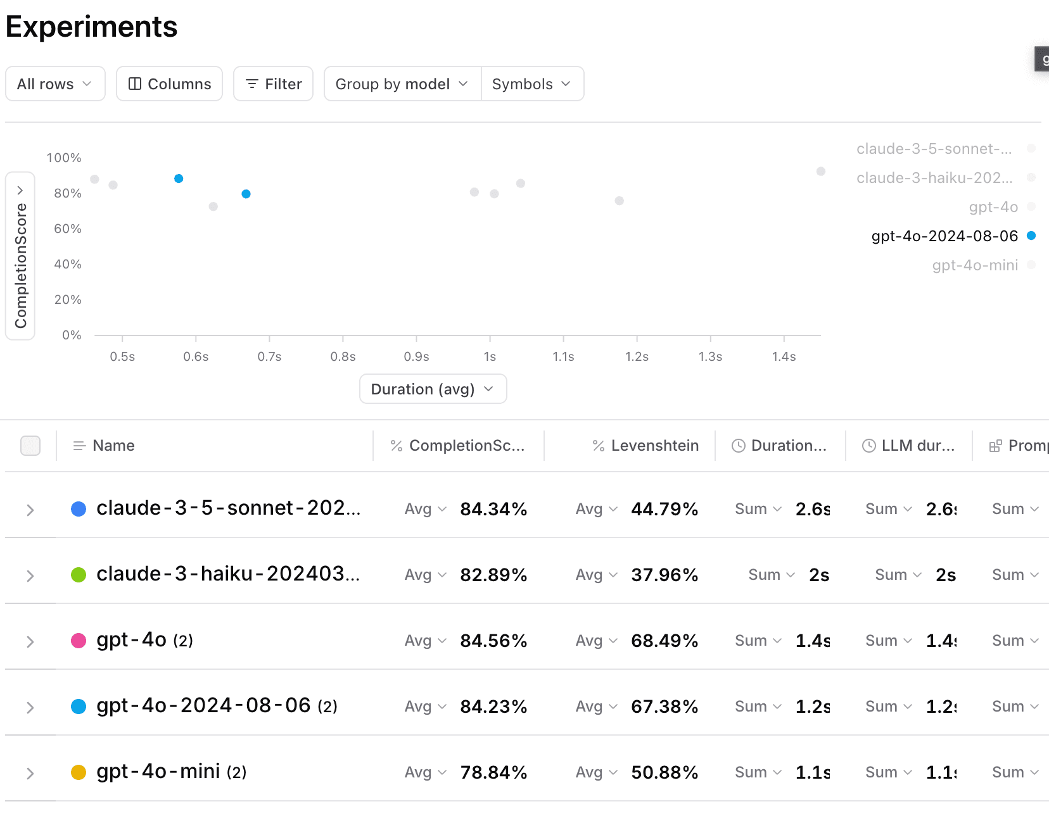Click the CompletionScore percent icon in header
The image size is (1049, 823).
pyautogui.click(x=397, y=446)
